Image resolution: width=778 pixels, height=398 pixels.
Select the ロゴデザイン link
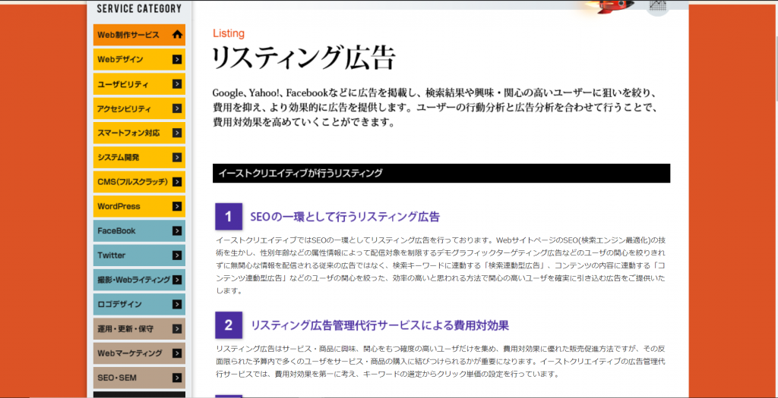[x=140, y=305]
